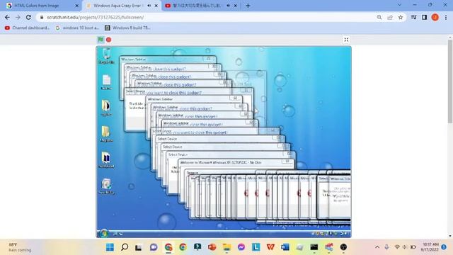Open Task View on taskbar
The height and width of the screenshot is (255, 453).
tap(139, 247)
